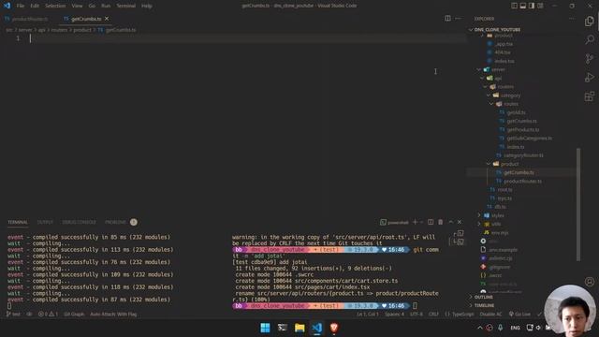Screen dimensions: 599x337
Task: Open terminal launch profile dropdown arrow
Action: pos(422,222)
